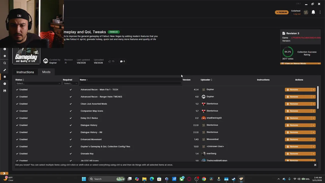Toggle Enabled status for Dialogue History - INI
This screenshot has width=325, height=183.
click(x=22, y=132)
